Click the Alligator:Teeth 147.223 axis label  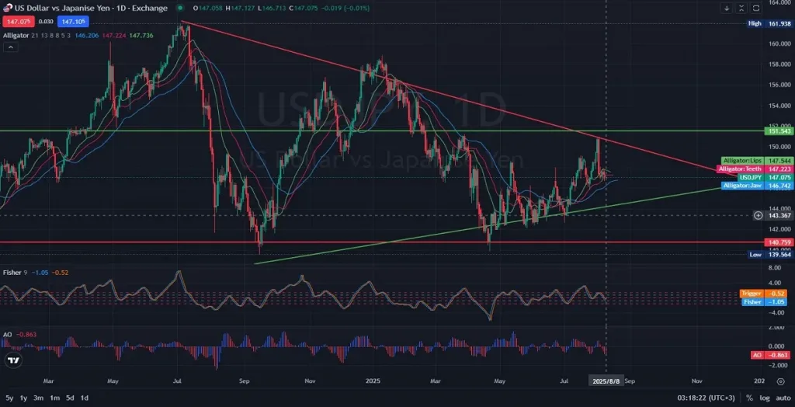pyautogui.click(x=755, y=169)
